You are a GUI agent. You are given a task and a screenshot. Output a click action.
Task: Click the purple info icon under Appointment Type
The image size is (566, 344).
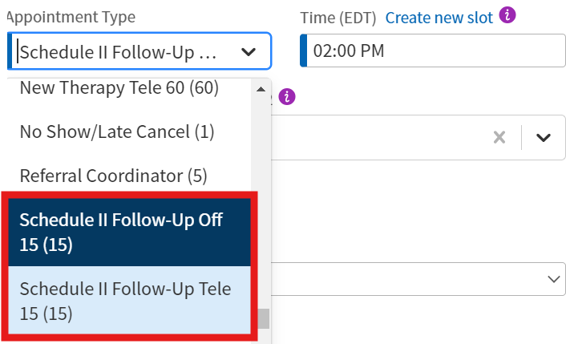coord(288,97)
